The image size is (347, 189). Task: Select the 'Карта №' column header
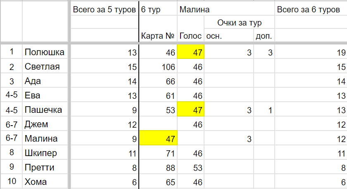[x=158, y=35]
